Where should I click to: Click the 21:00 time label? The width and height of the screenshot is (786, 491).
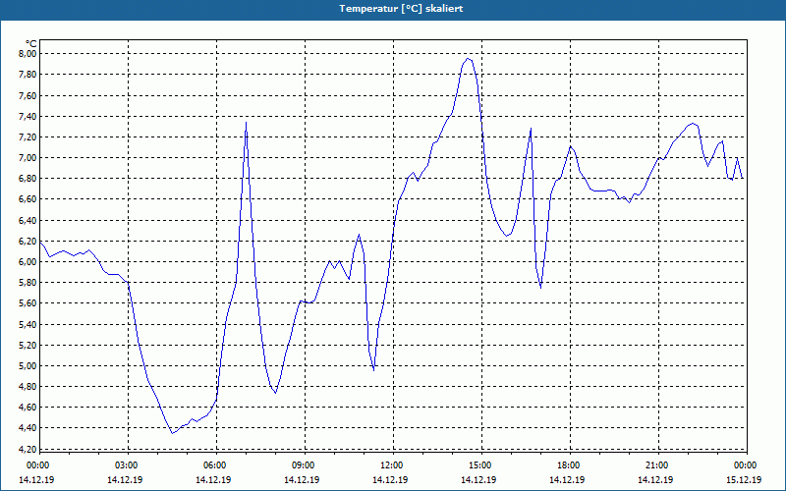[655, 465]
